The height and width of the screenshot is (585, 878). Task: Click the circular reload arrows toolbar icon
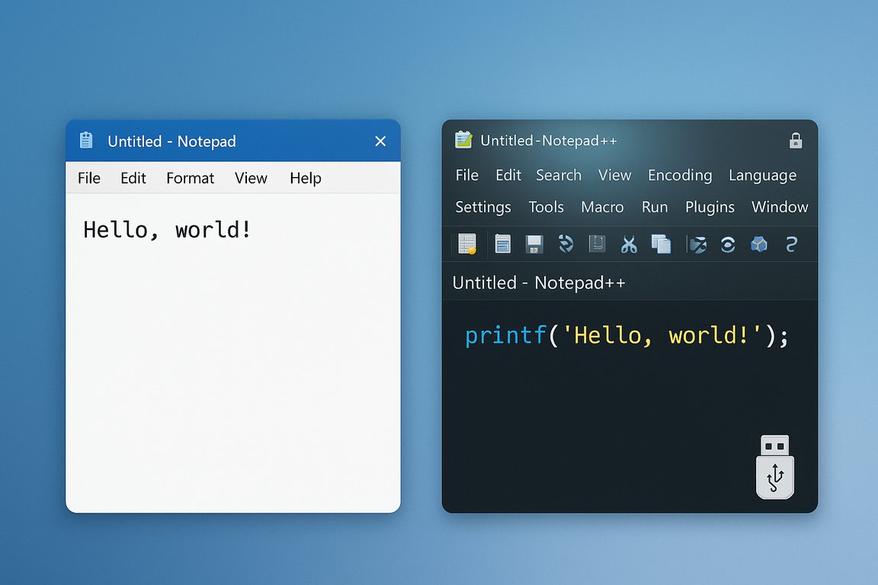[x=566, y=244]
